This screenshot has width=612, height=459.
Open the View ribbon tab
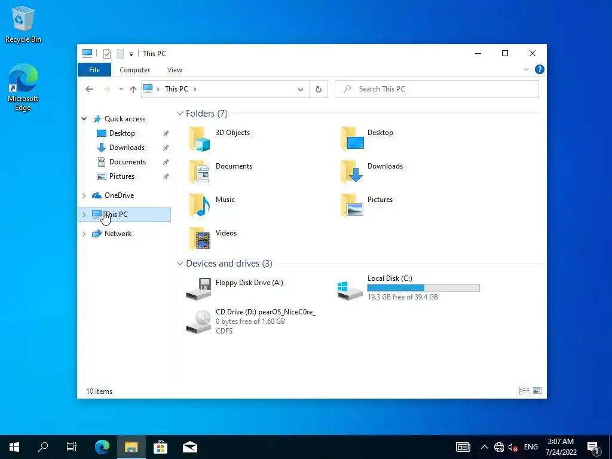(175, 70)
